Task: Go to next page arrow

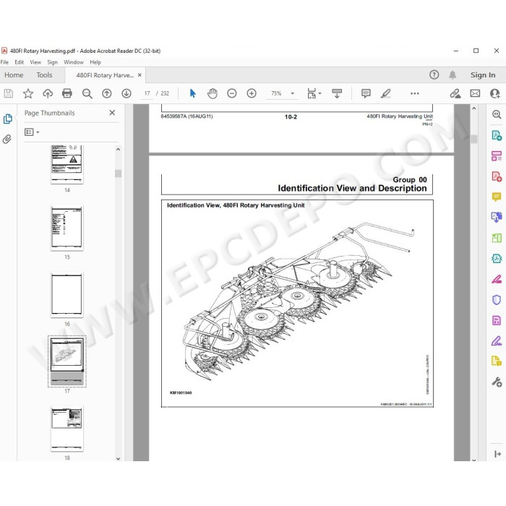Action: click(x=126, y=93)
